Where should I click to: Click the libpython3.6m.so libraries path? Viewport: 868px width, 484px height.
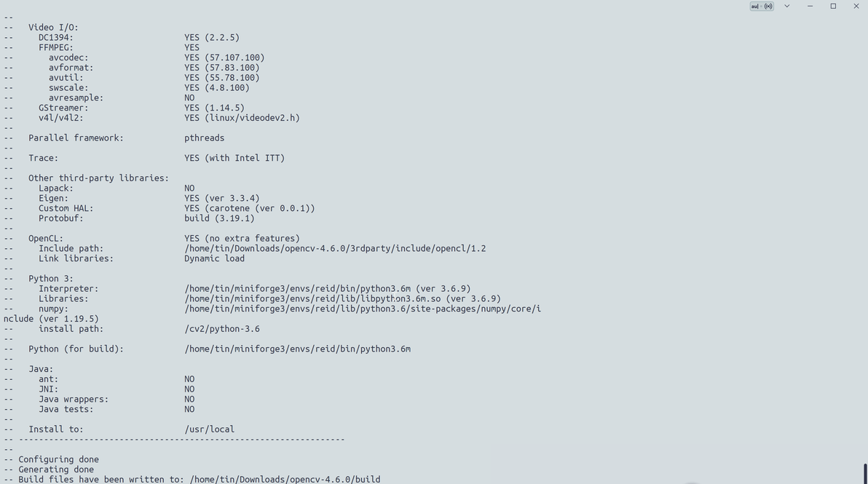click(x=312, y=299)
